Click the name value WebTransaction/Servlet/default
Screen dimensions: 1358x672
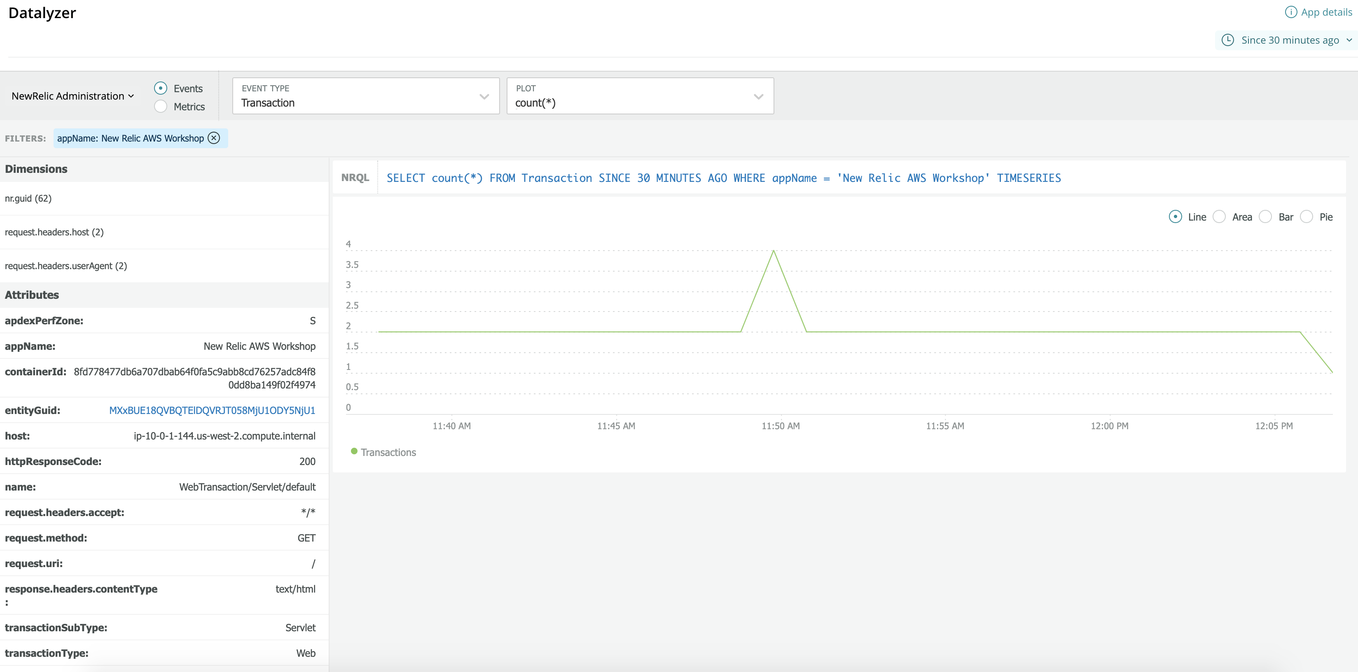[x=247, y=487]
